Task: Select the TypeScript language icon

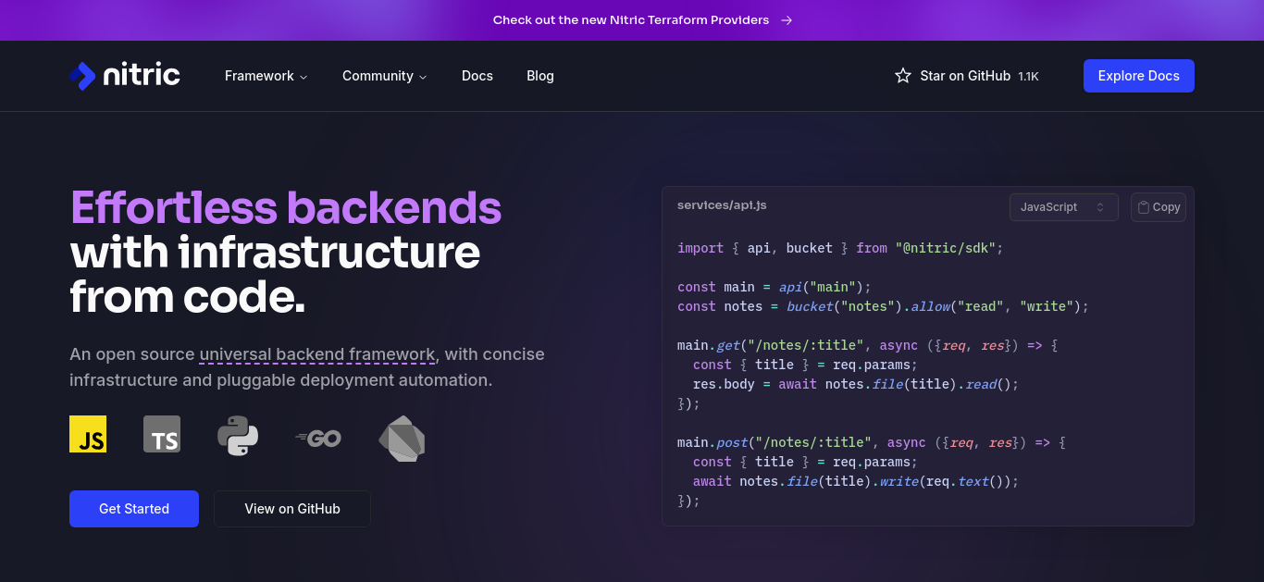Action: point(162,434)
